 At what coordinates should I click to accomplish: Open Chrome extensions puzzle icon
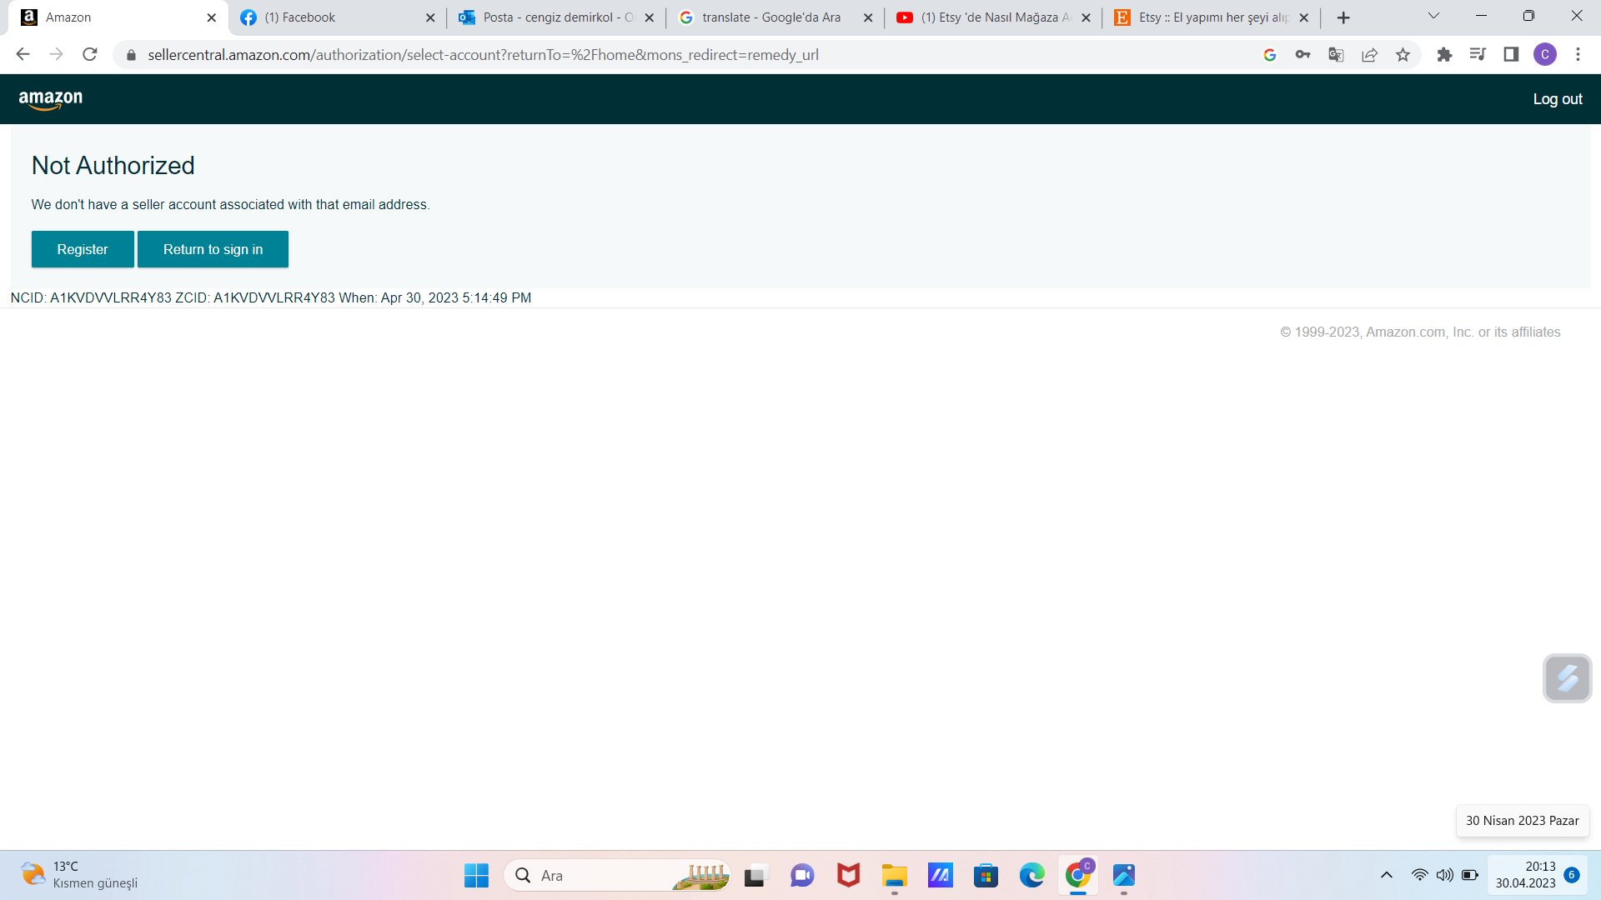coord(1444,54)
